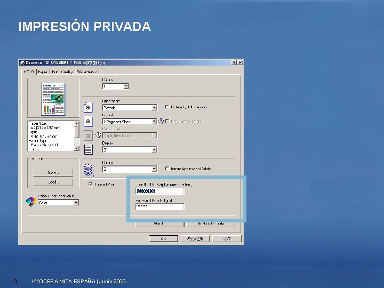Click the Copies number field
384x288 pixels.
[x=113, y=86]
